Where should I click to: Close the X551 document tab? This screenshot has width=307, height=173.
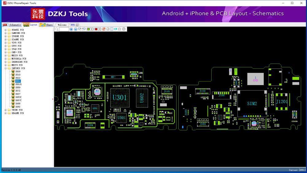pyautogui.click(x=77, y=25)
